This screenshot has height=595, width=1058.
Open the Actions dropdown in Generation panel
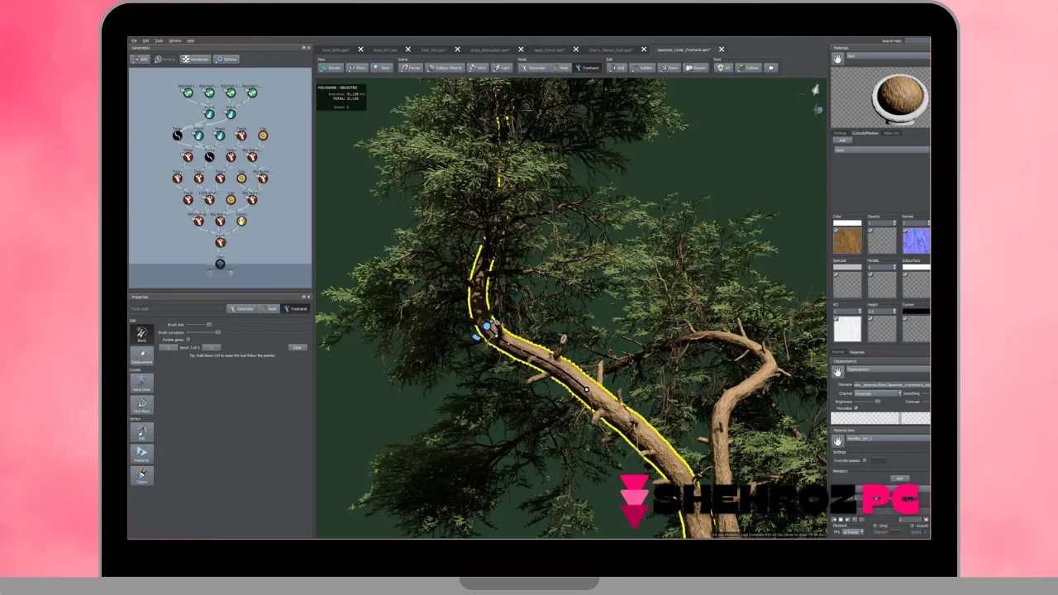165,59
